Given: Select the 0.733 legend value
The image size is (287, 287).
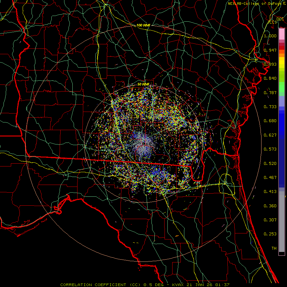Looking at the screenshot, I should pyautogui.click(x=270, y=107).
